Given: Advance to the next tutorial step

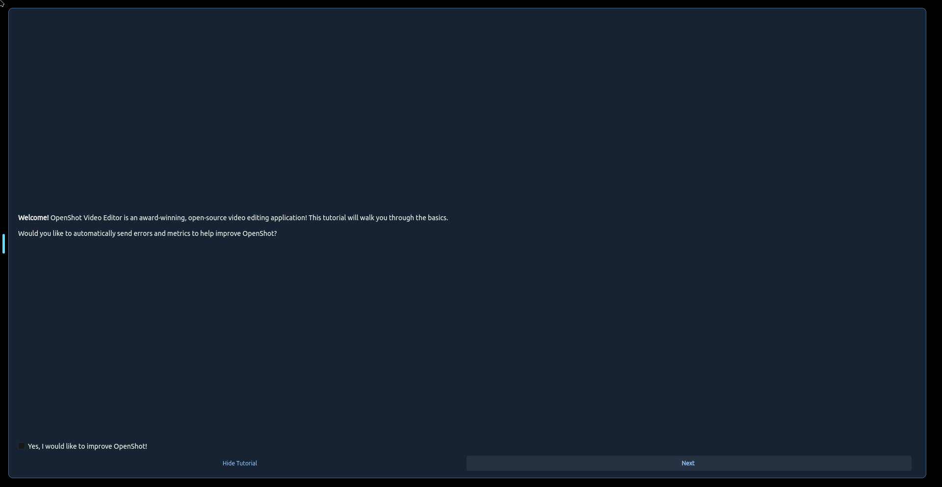Looking at the screenshot, I should tap(688, 463).
